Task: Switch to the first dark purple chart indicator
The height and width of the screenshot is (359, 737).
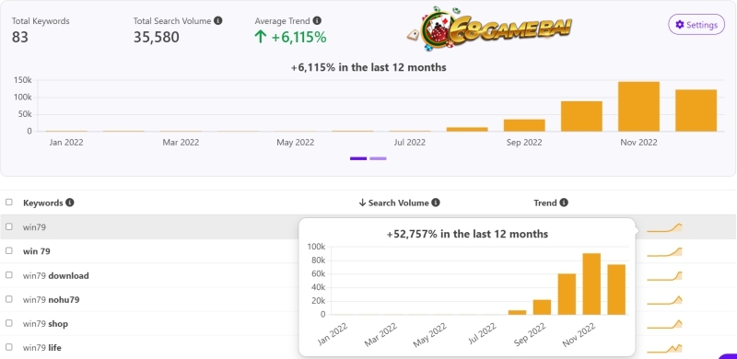Action: click(358, 158)
